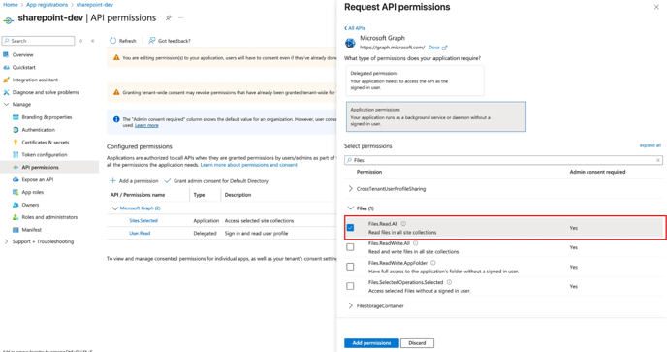This screenshot has width=667, height=352.
Task: Pin the sharepoint-dev page with pin icon
Action: [169, 17]
